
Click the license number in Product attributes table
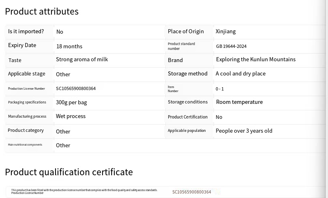[x=76, y=88]
